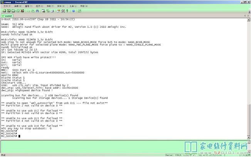Click the terminal vertical scrollbar thumb
The width and height of the screenshot is (251, 157).
click(x=248, y=120)
